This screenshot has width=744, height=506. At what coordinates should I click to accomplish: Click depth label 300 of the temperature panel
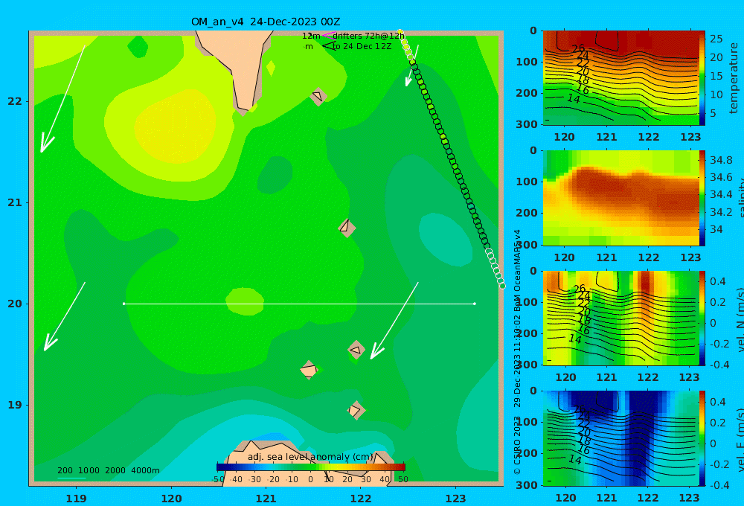[x=527, y=124]
